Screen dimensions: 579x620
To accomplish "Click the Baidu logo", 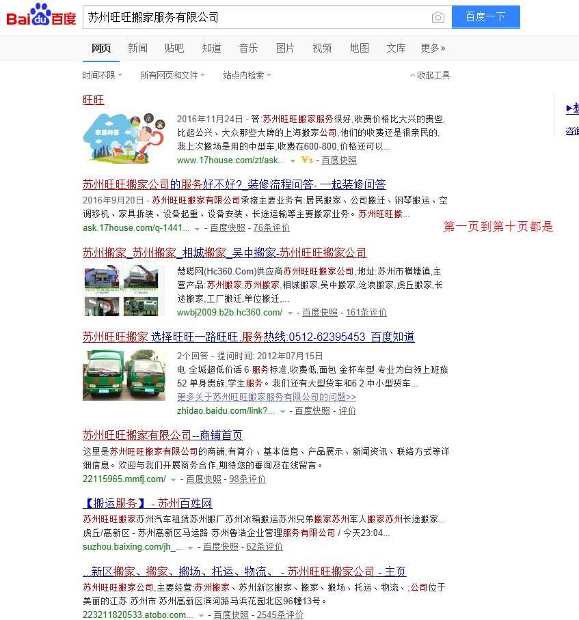I will [x=41, y=15].
